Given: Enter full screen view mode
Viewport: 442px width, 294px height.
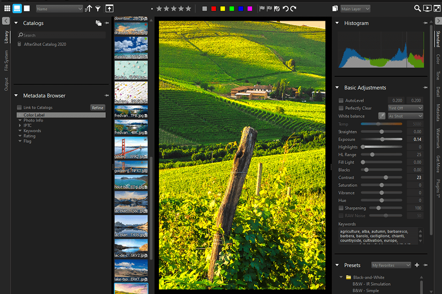Looking at the screenshot, I should click(436, 8).
